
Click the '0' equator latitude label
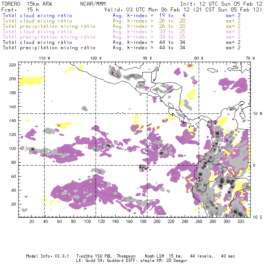click(x=254, y=165)
